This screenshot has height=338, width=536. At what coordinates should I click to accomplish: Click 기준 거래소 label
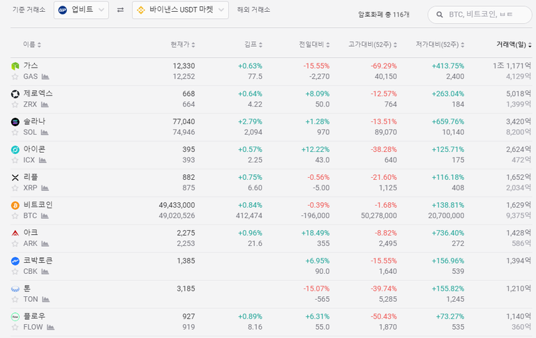tap(29, 10)
